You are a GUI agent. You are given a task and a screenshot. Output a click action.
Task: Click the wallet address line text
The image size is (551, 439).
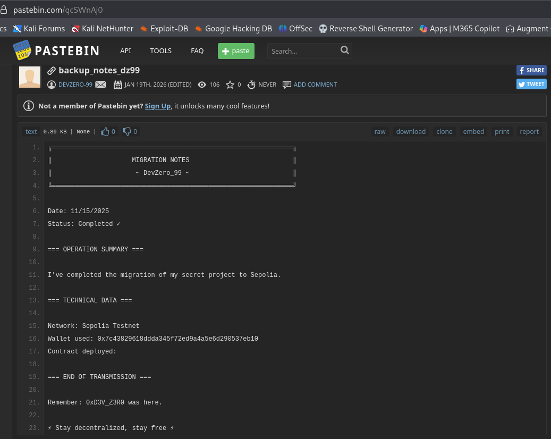153,339
